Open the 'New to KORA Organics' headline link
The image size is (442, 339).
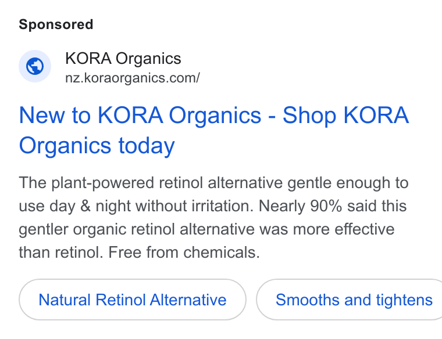(213, 130)
